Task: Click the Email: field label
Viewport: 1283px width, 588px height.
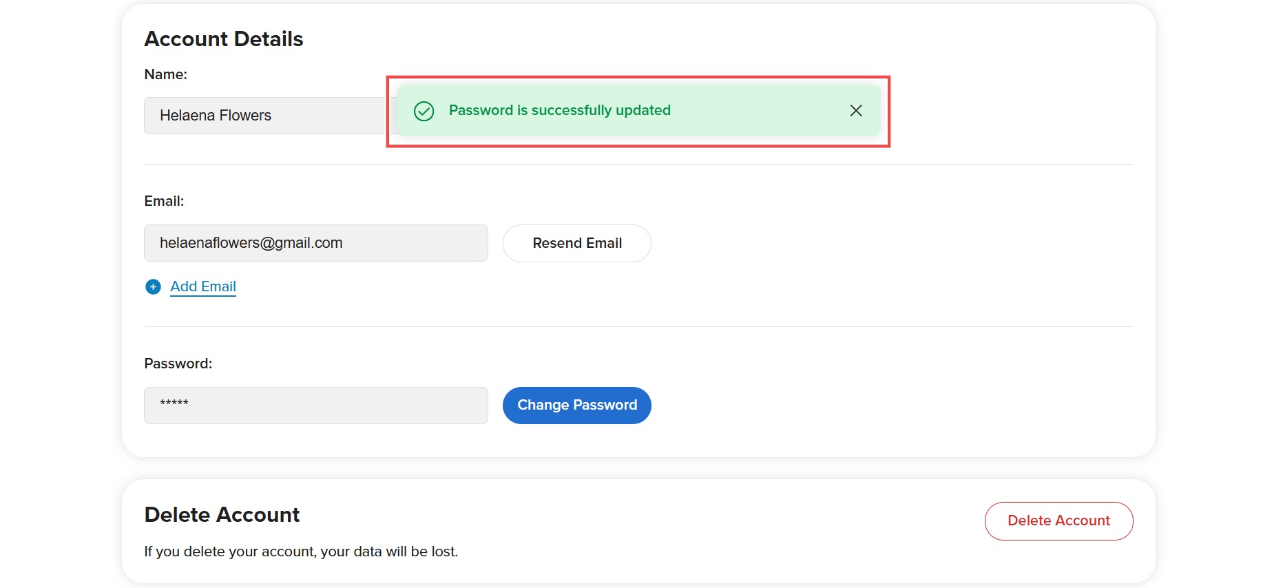Action: pyautogui.click(x=164, y=201)
